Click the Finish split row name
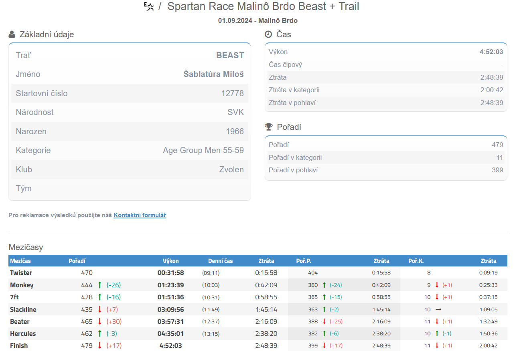 [x=19, y=345]
